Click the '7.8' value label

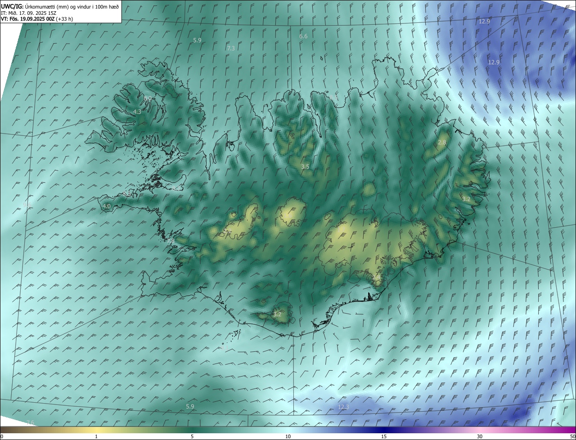tap(171, 241)
